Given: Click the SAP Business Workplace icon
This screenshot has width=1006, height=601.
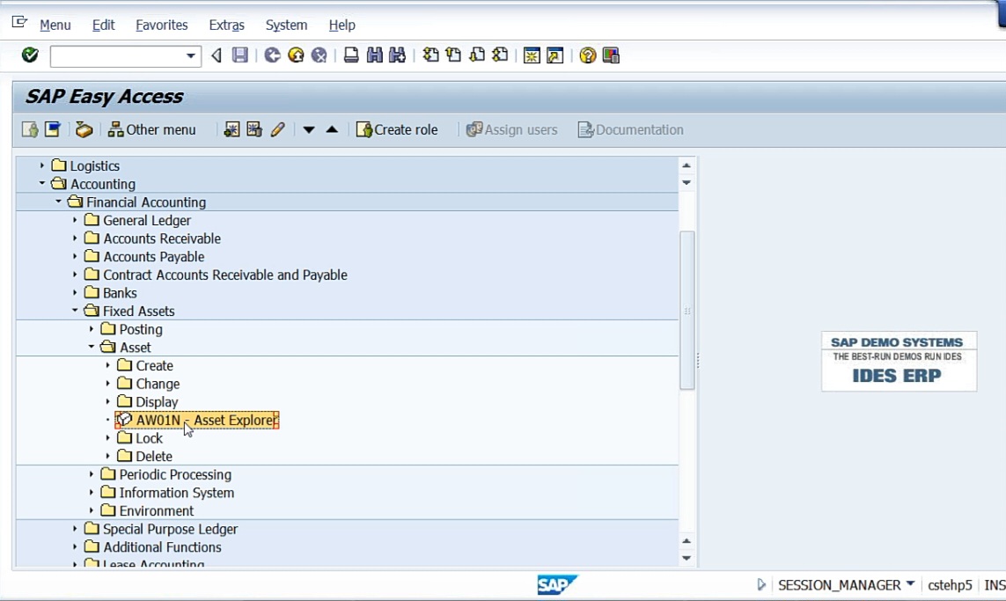Looking at the screenshot, I should (84, 129).
